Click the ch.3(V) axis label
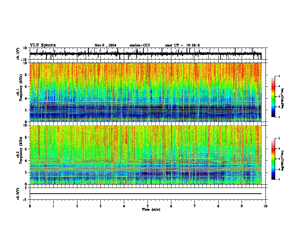Screen dimensions: 299x231 coord(18,194)
